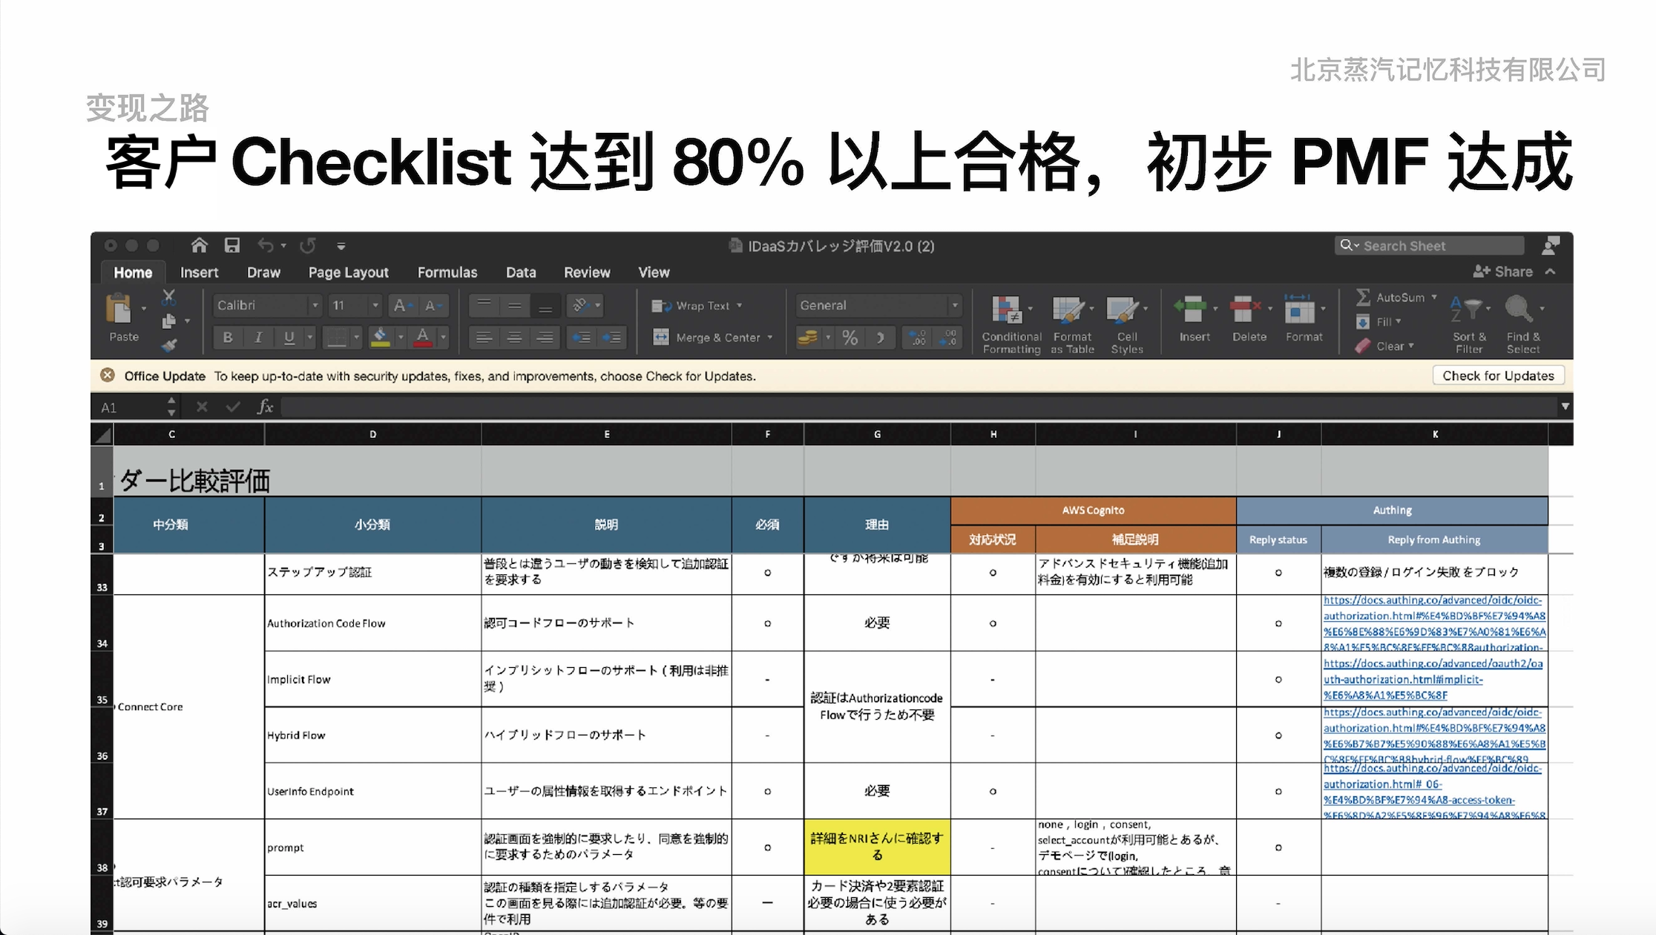This screenshot has width=1656, height=935.
Task: Apply comma style number format
Action: click(x=881, y=338)
